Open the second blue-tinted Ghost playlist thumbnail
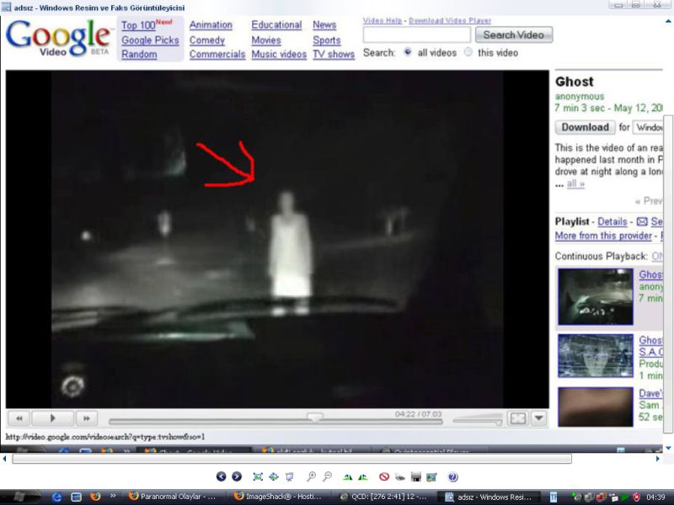Viewport: 674px width, 505px height. coord(596,356)
